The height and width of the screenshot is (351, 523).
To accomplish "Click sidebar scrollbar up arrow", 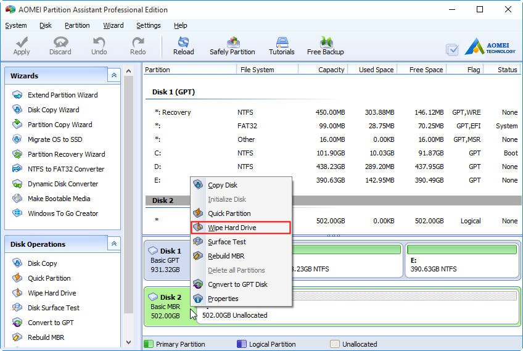I will pyautogui.click(x=128, y=71).
